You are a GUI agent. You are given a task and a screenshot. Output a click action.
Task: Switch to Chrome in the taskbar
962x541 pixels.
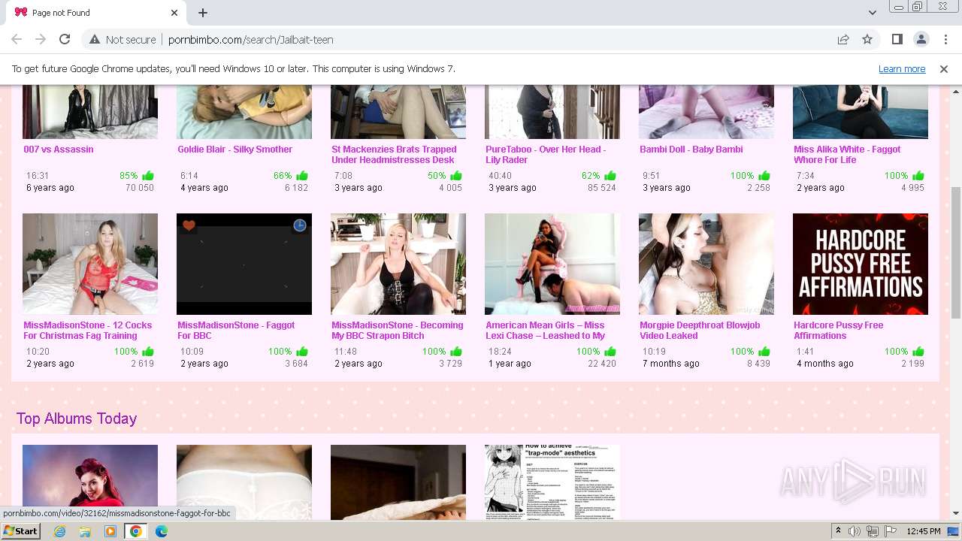coord(136,531)
